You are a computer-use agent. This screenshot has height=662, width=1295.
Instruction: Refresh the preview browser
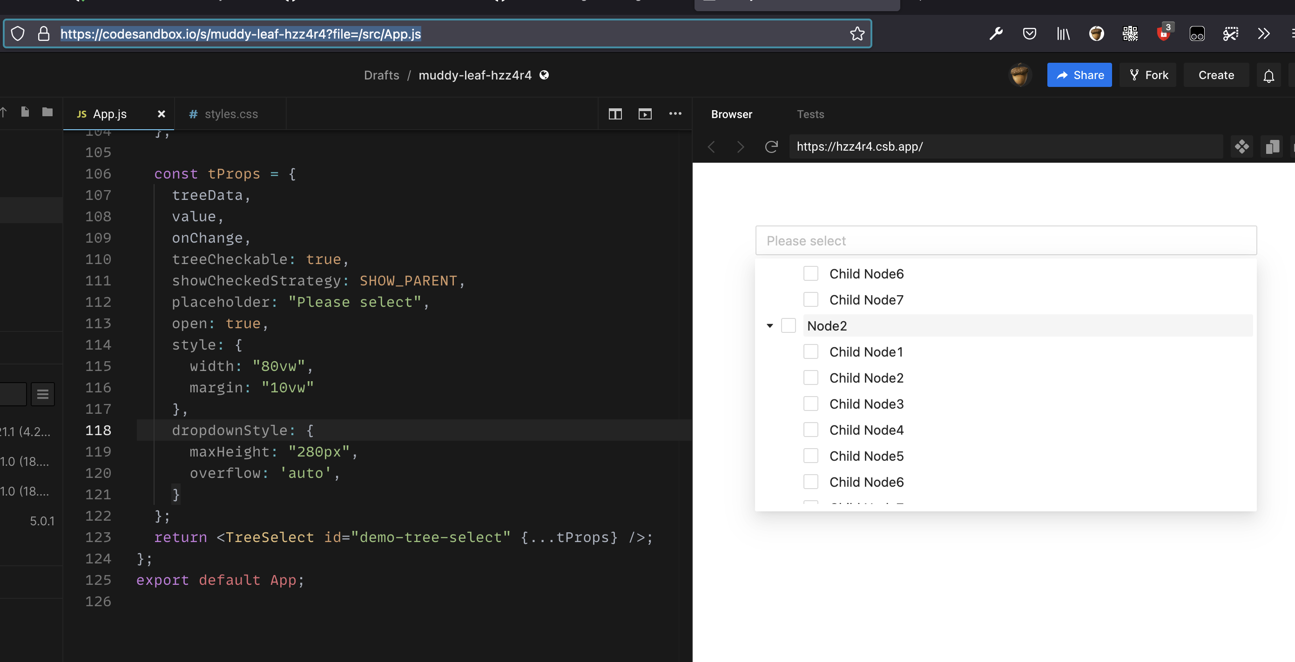pos(771,146)
